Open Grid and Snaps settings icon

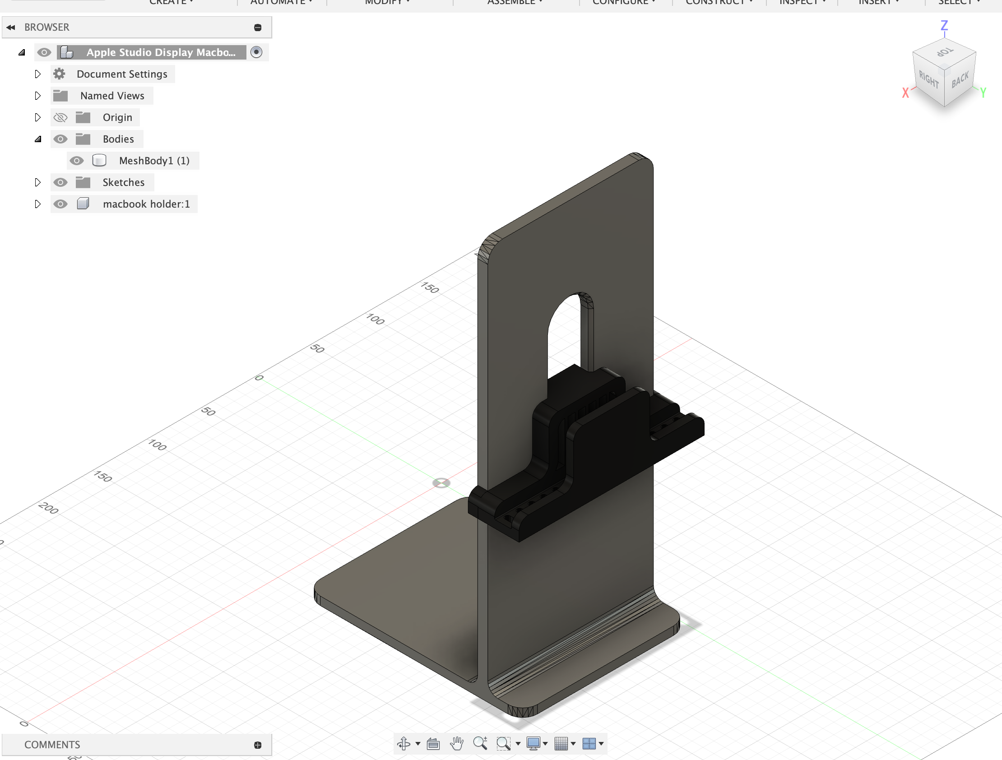(561, 743)
